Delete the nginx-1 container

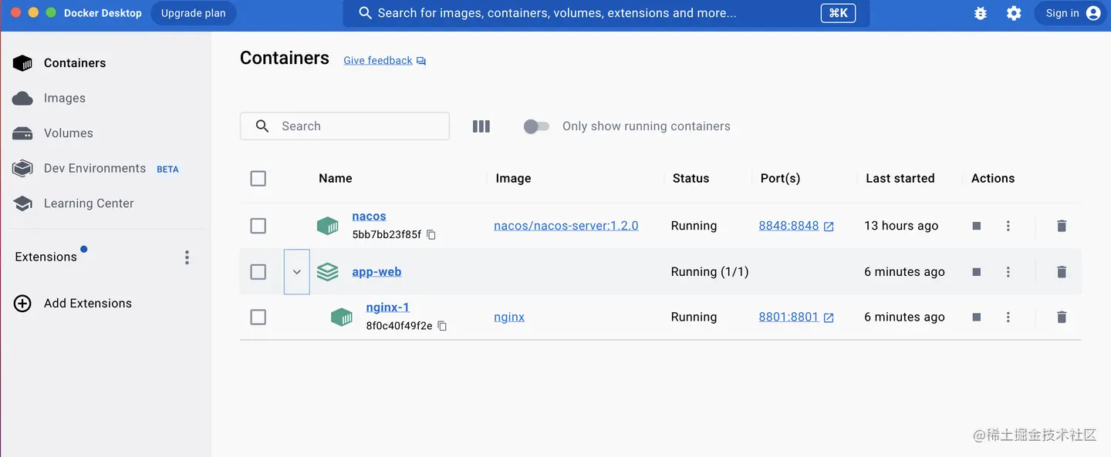click(x=1062, y=317)
